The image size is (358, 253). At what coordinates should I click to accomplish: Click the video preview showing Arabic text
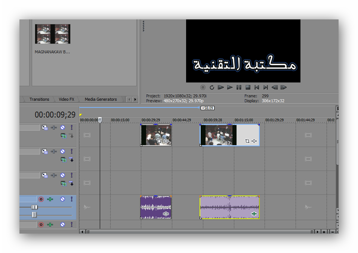(x=243, y=51)
